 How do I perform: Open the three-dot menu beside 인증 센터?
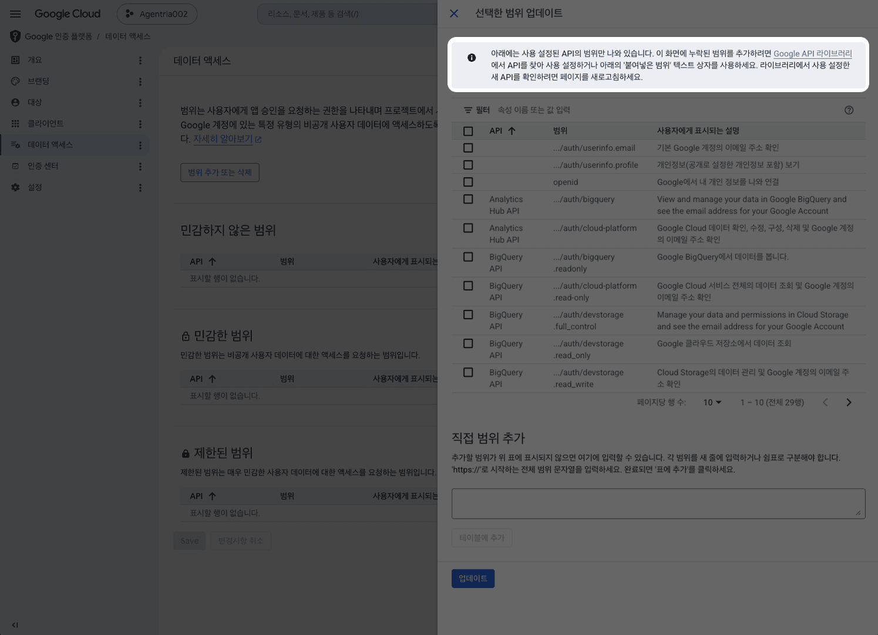[x=140, y=167]
